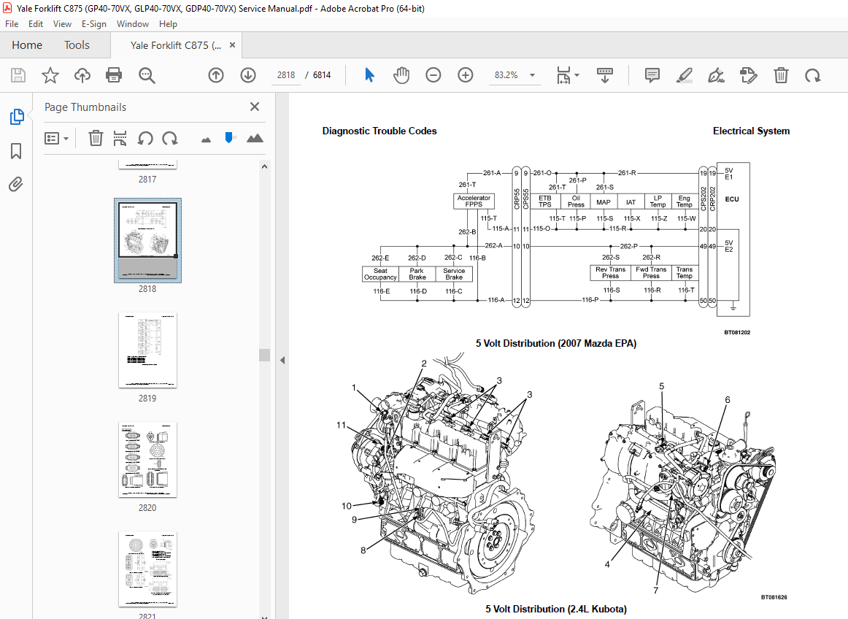This screenshot has height=619, width=848.
Task: Open the Window menu
Action: (133, 24)
